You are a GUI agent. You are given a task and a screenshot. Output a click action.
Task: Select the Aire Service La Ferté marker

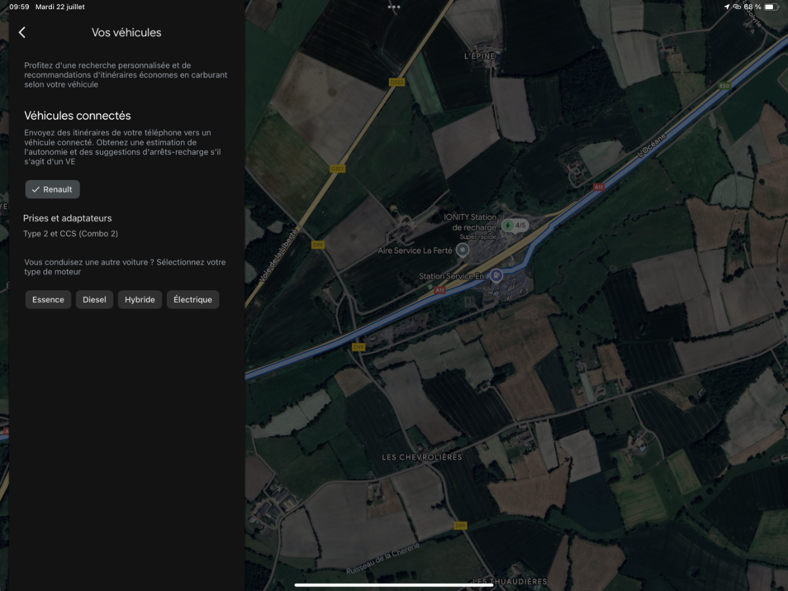(463, 250)
